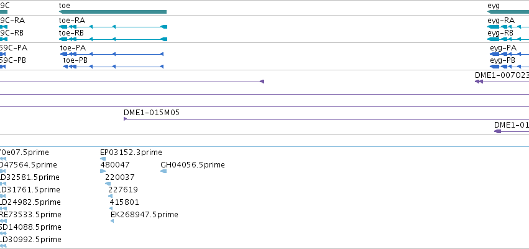
Task: Click the DME1-015M05 clone start marker
Action: [x=125, y=119]
